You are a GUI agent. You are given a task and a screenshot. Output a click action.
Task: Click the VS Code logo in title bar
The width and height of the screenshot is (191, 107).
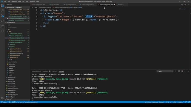click(2, 1)
